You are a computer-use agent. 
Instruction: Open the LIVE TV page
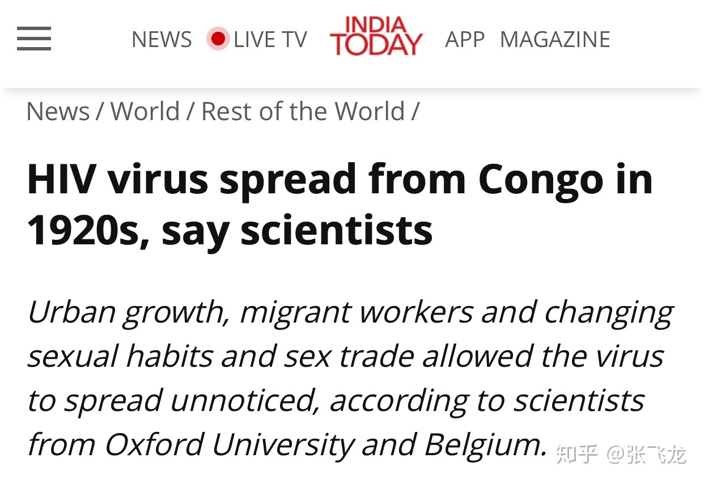(270, 40)
